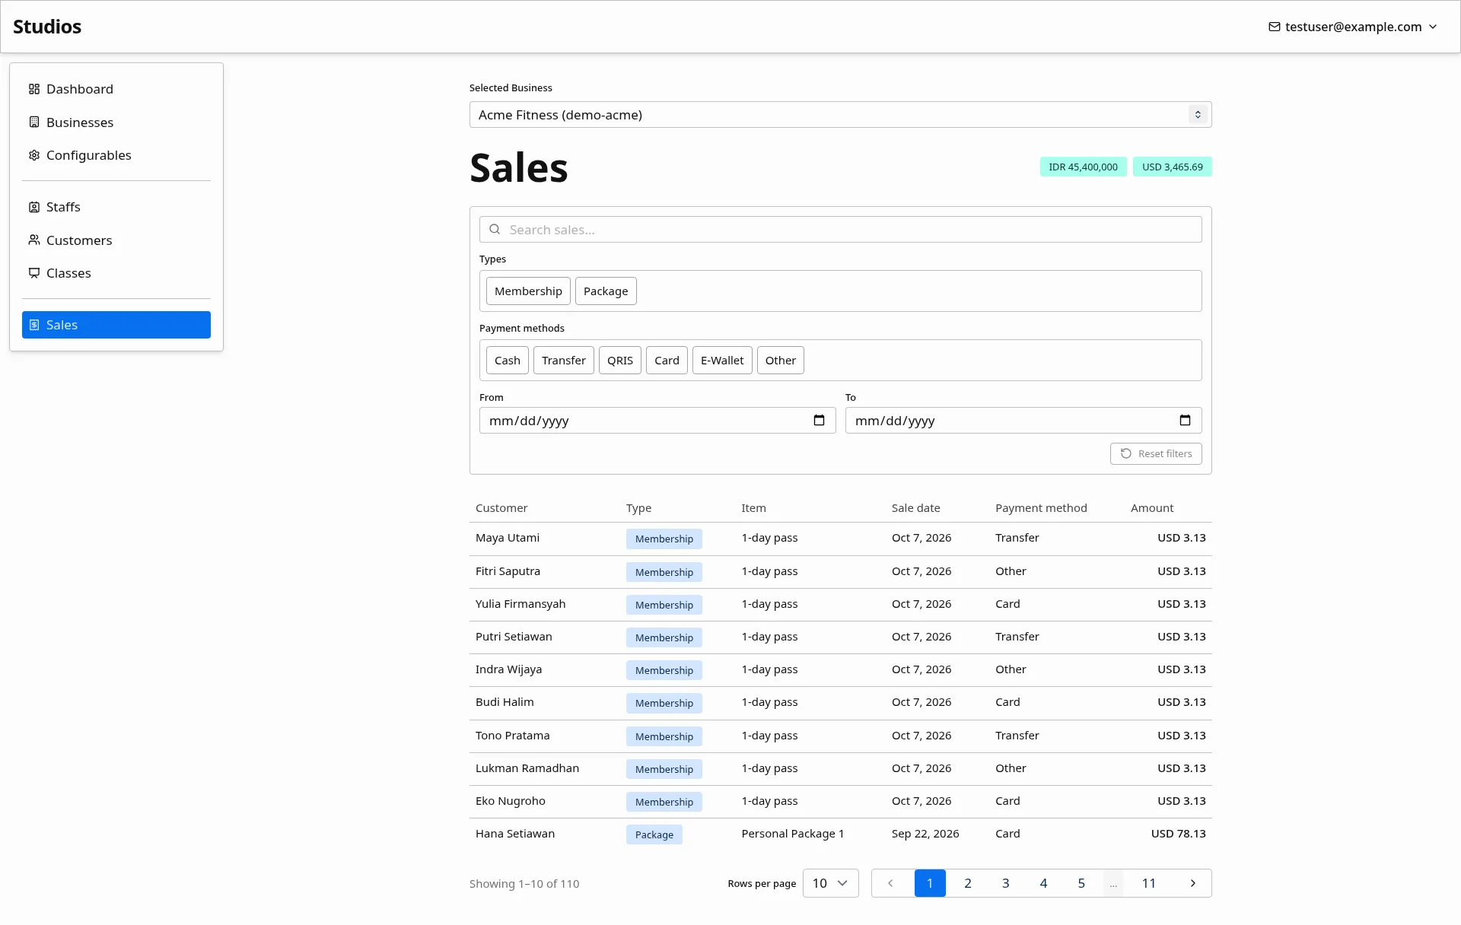Click the Businesses building icon
The height and width of the screenshot is (925, 1461).
(34, 122)
